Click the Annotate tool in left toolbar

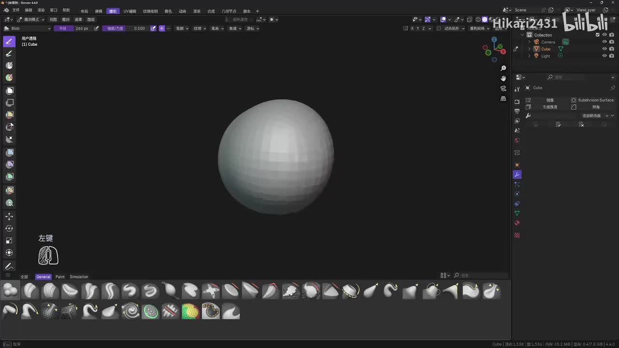coord(9,266)
